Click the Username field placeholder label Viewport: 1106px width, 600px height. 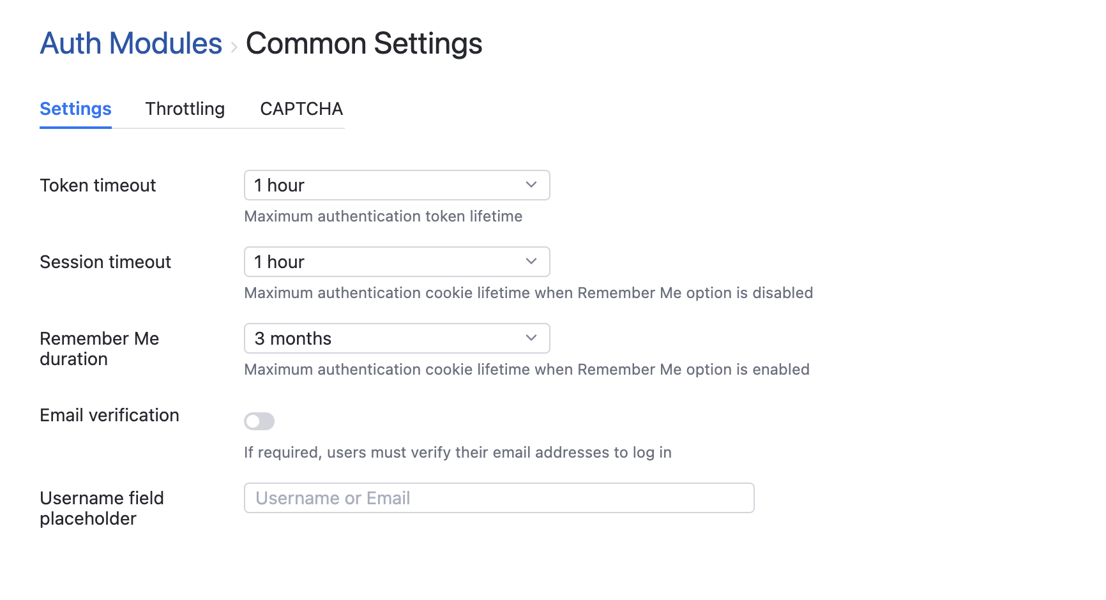coord(102,508)
